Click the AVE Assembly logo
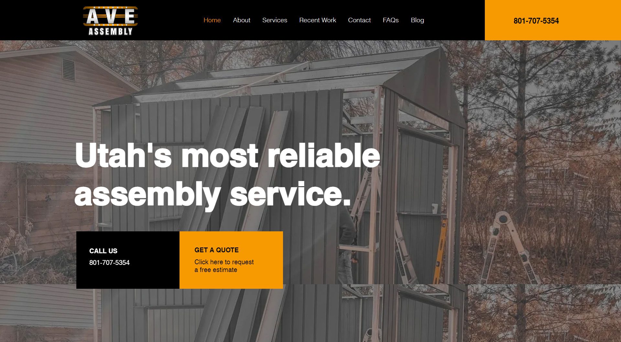 tap(110, 20)
